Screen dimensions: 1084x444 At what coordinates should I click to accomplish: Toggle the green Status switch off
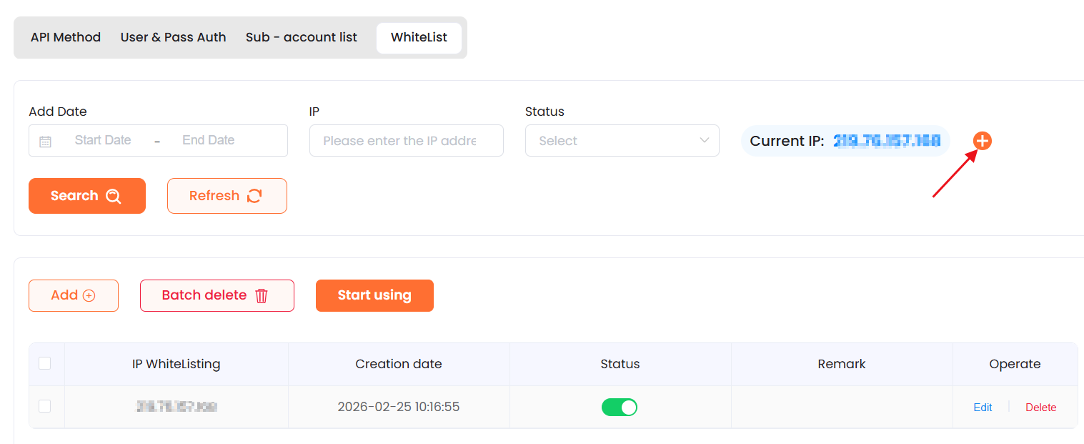tap(620, 407)
